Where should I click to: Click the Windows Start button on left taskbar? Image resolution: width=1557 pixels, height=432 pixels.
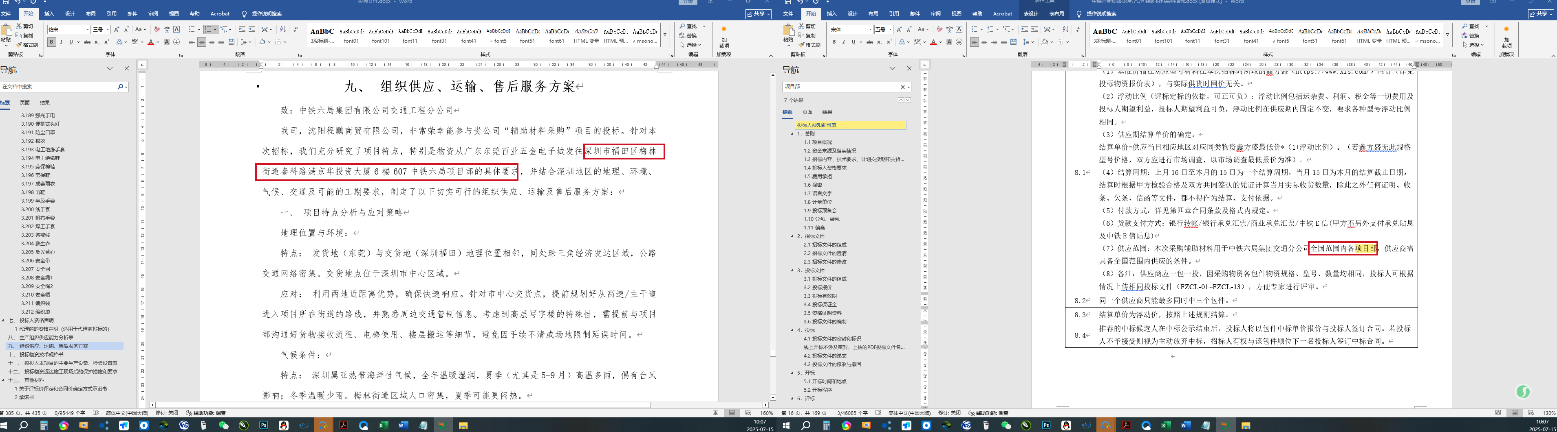[x=4, y=425]
